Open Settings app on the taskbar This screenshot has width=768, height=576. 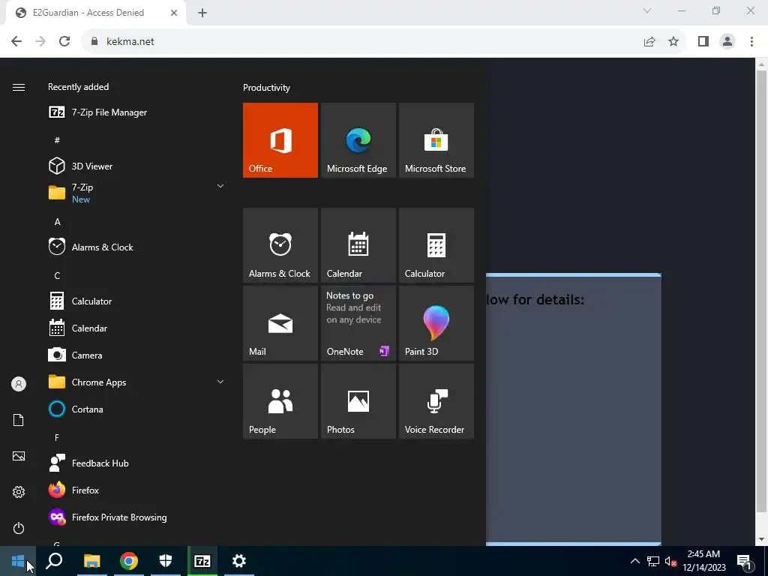(239, 561)
